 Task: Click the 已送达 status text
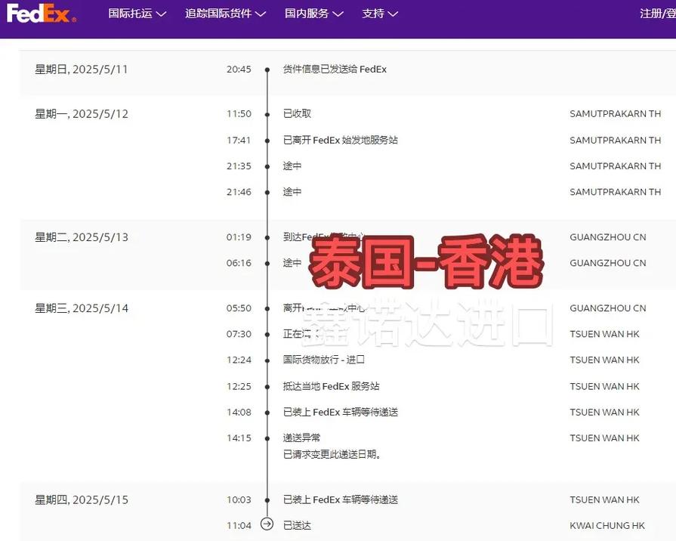click(x=297, y=525)
